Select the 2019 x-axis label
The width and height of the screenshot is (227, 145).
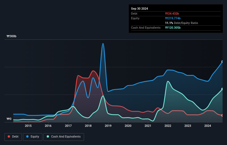108,126
